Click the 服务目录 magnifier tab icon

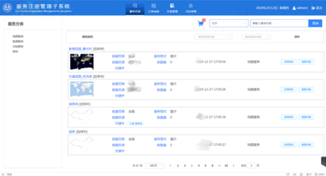click(x=135, y=6)
